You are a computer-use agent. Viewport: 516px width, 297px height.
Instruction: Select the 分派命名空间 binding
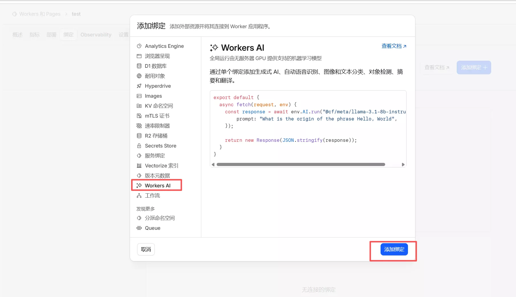[159, 218]
